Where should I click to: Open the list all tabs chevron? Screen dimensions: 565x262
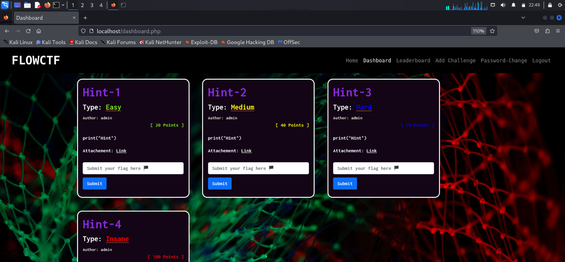[x=523, y=18]
